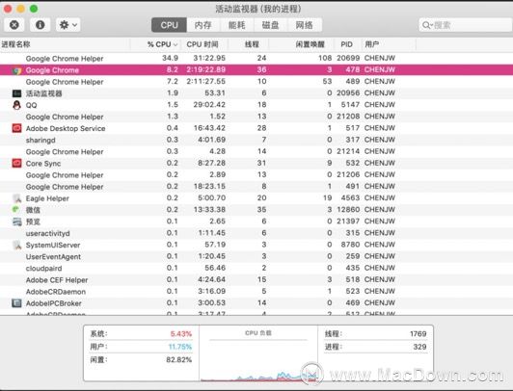Select AdobeCRDaemon row with PID 523
Viewport: 513px width, 391px height.
256,292
